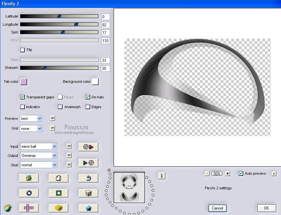Zoom out with the minus button

pos(207,173)
